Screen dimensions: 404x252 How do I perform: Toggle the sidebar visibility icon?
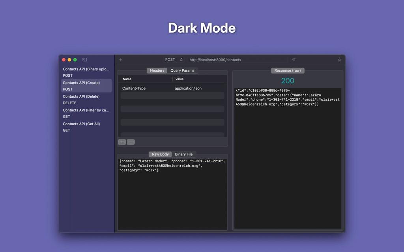click(84, 59)
